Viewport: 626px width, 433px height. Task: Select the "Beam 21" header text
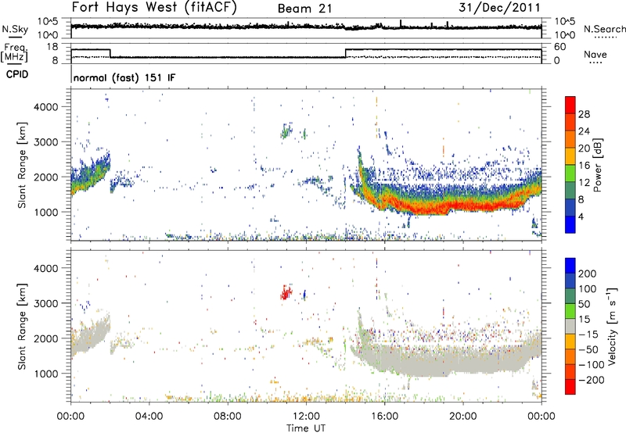coord(304,9)
